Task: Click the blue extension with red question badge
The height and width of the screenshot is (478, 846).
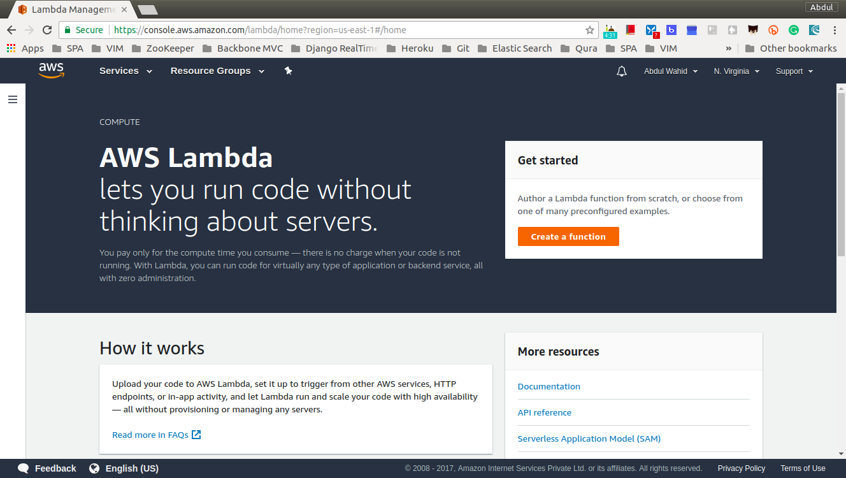Action: pos(651,31)
